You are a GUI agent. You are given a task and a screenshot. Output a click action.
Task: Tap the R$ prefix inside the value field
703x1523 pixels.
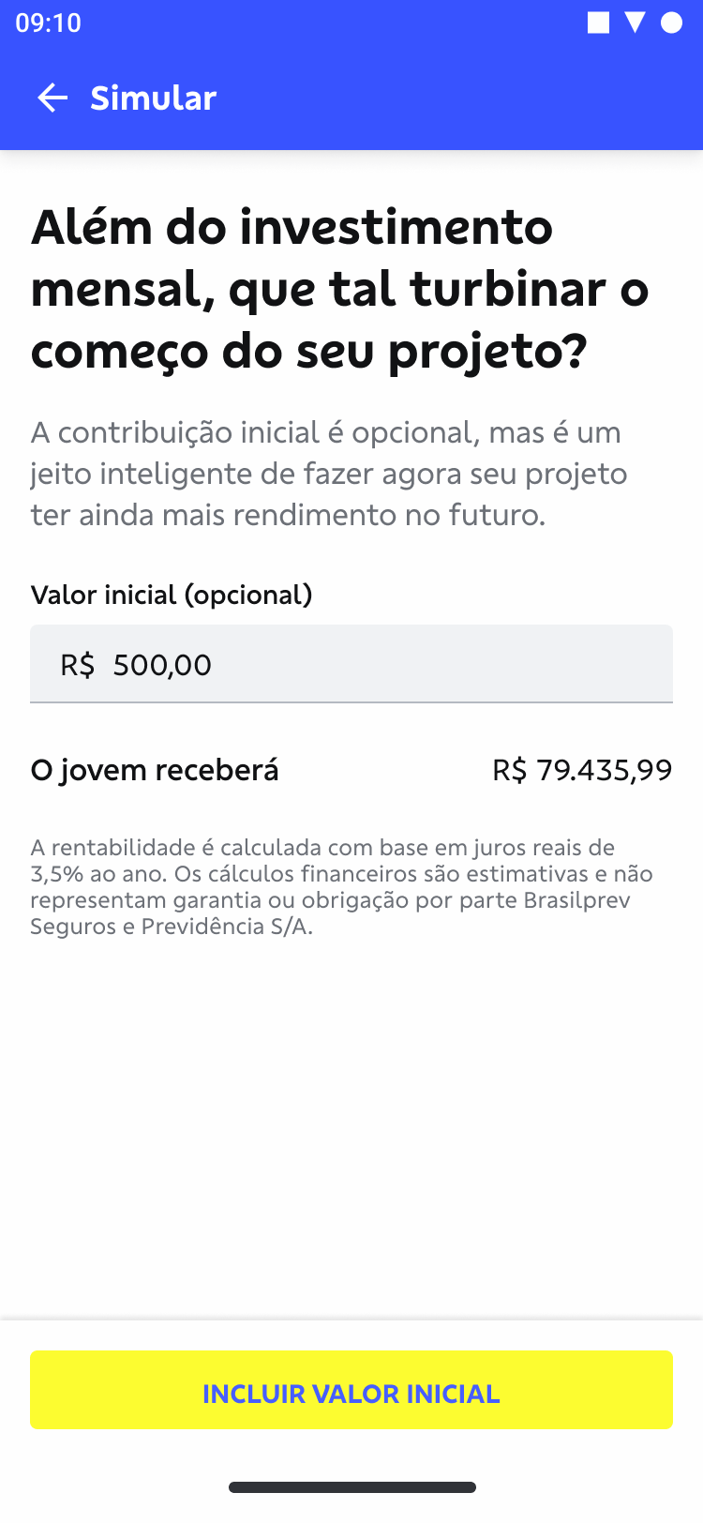click(77, 665)
